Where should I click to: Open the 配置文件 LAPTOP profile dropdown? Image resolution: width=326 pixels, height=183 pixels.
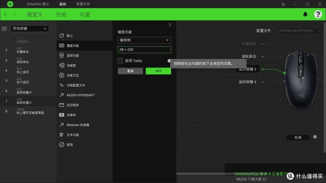pos(299,31)
